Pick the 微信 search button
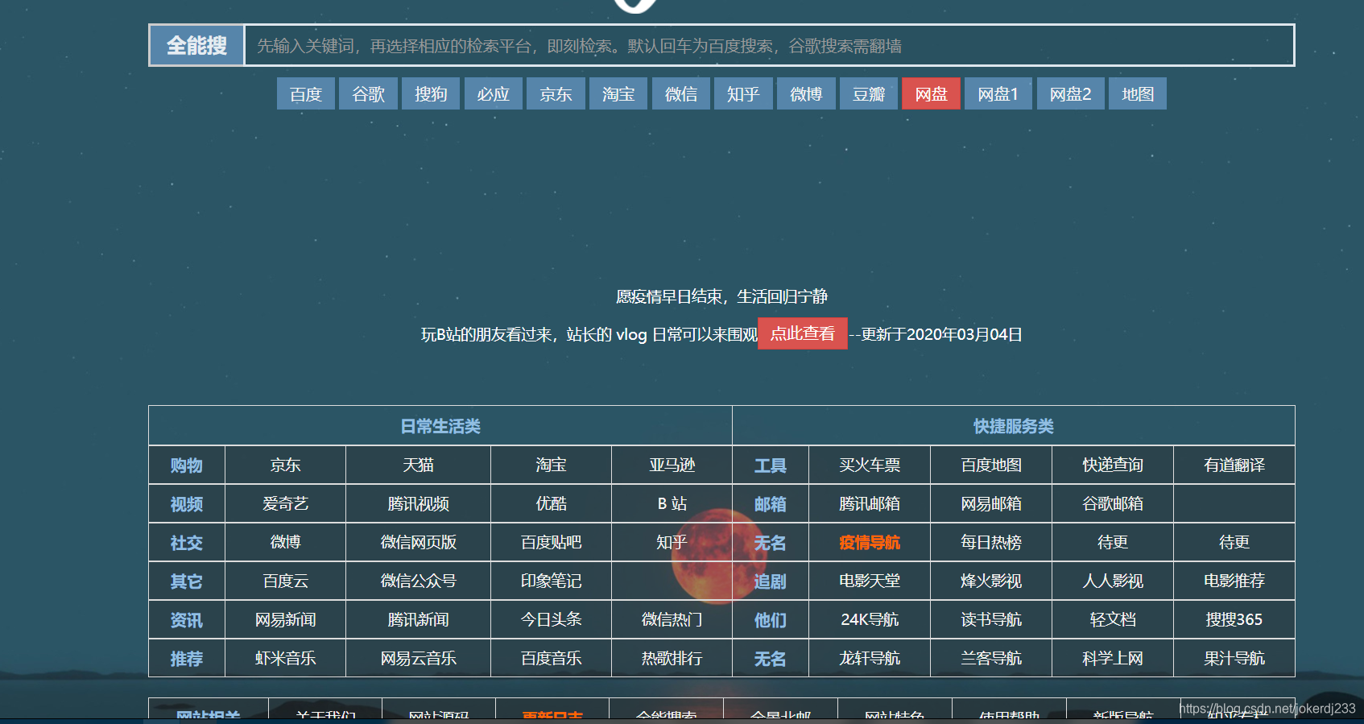The height and width of the screenshot is (724, 1364). coord(681,93)
